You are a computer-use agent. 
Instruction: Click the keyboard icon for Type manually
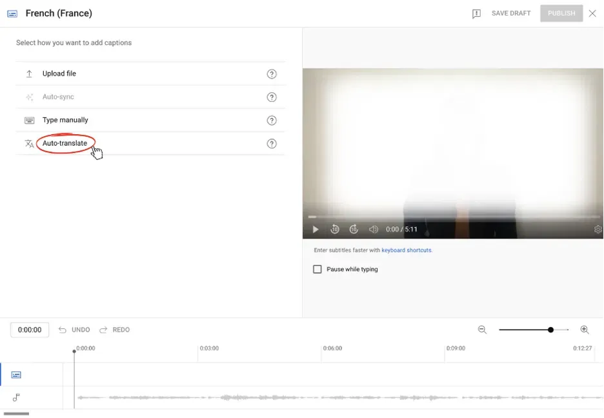[29, 121]
